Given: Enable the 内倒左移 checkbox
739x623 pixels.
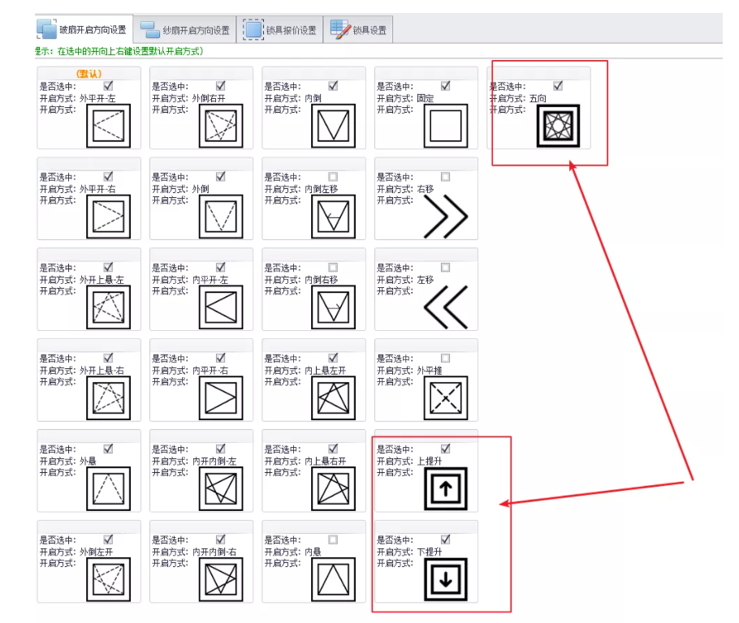Looking at the screenshot, I should point(333,176).
